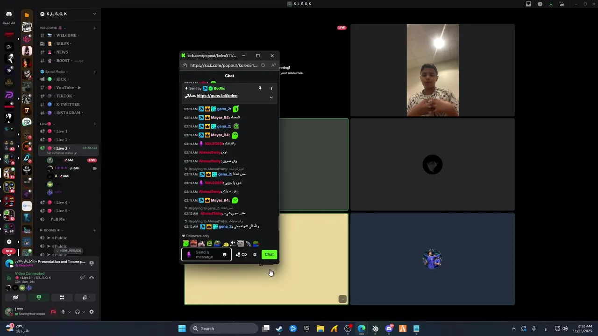
Task: Open zoom magnifier in popout address bar
Action: pyautogui.click(x=263, y=65)
